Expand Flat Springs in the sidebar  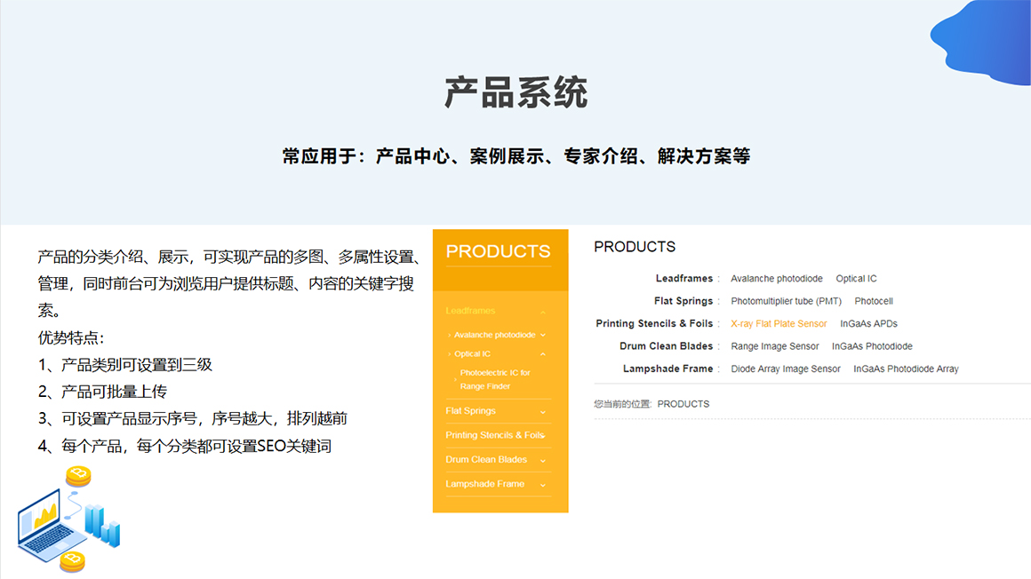click(543, 412)
